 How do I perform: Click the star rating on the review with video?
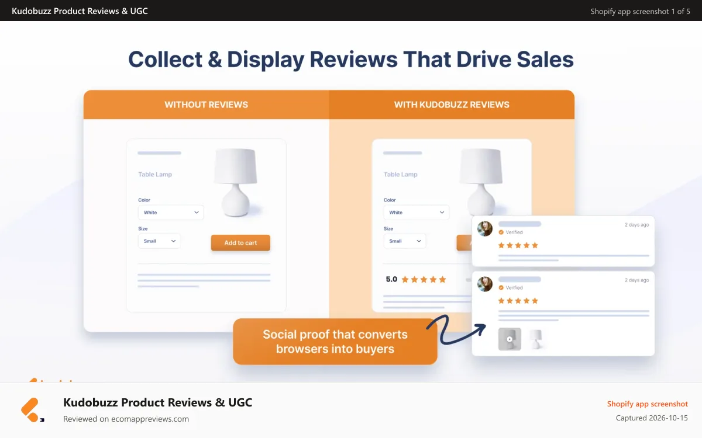(518, 301)
